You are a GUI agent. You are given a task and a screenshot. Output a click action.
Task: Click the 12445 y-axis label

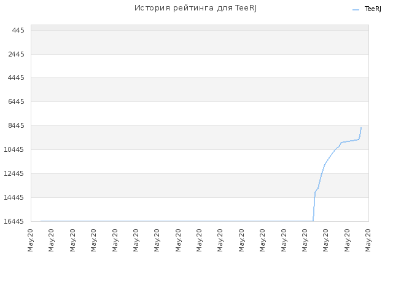pyautogui.click(x=14, y=173)
